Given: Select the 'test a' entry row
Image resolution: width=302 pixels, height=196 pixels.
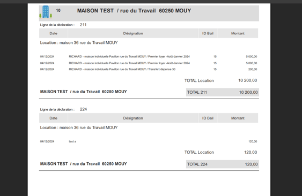Looking at the screenshot, I should pos(149,141).
